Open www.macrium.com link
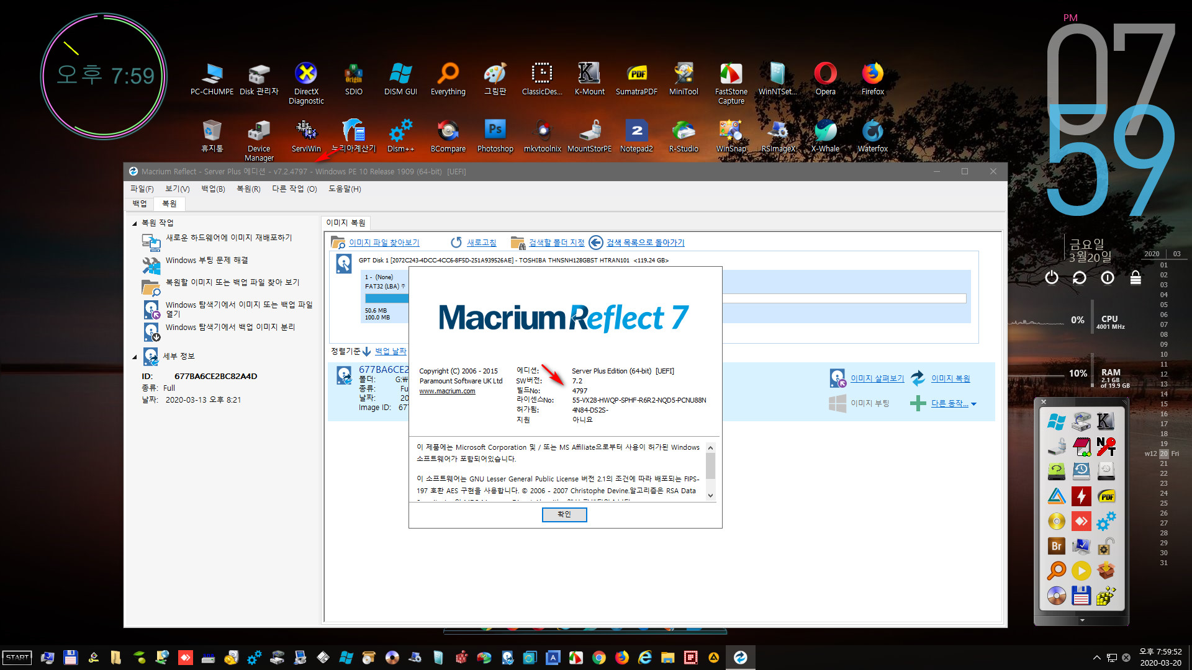The height and width of the screenshot is (670, 1192). click(447, 391)
